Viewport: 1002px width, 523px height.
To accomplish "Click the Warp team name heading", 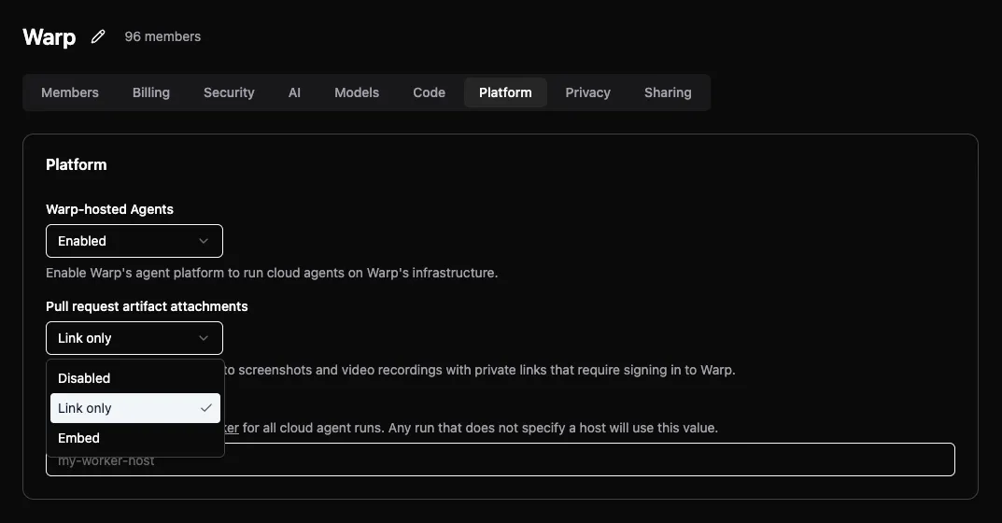I will [x=49, y=37].
